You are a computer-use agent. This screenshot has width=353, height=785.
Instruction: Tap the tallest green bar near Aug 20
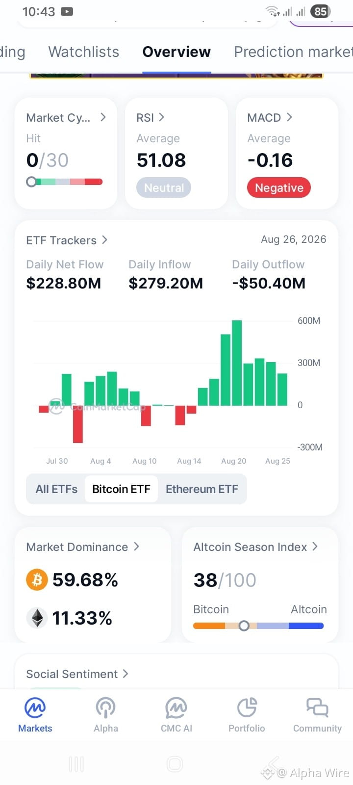(x=237, y=363)
